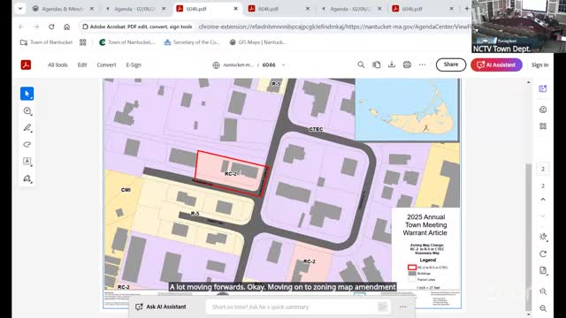Zoom out of the document
Viewport: 566px width, 318px height.
click(543, 308)
